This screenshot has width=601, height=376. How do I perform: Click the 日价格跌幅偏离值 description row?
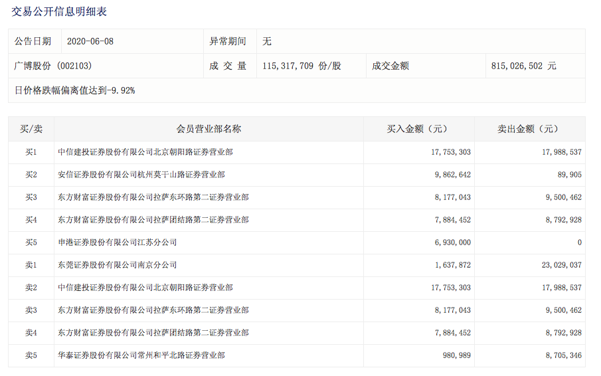click(74, 90)
